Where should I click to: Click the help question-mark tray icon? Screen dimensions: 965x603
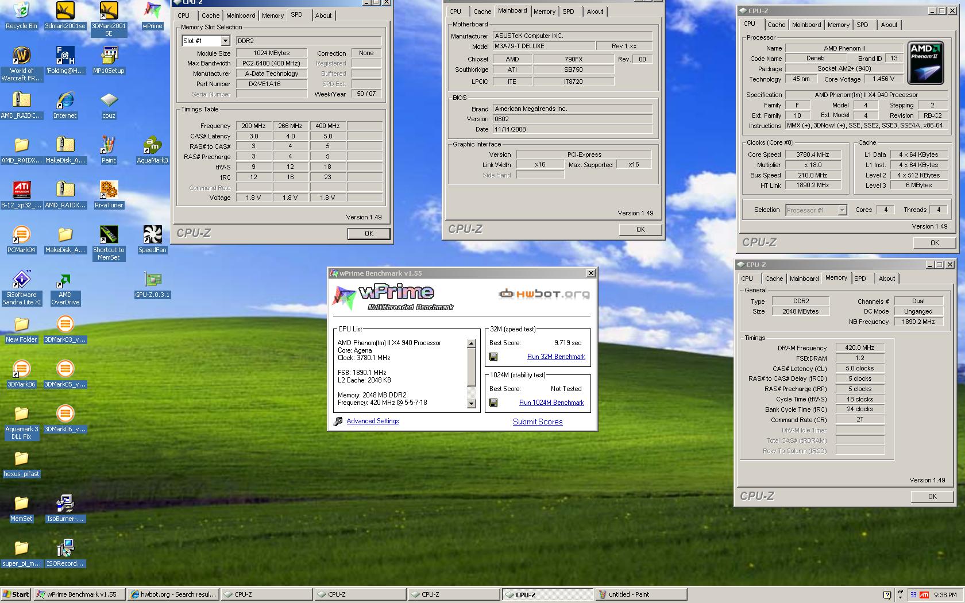[x=887, y=595]
